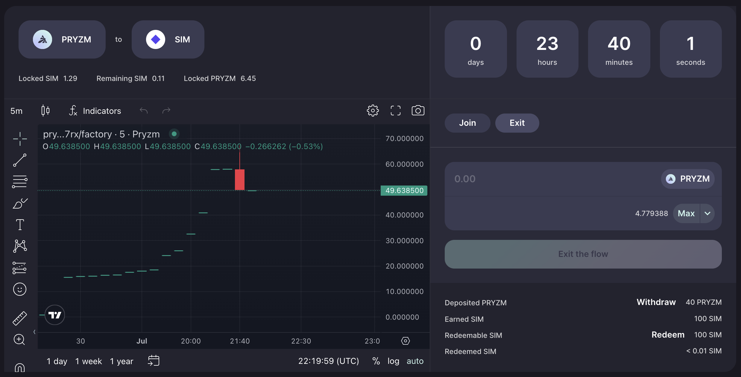The width and height of the screenshot is (741, 377).
Task: Click the green market status dot
Action: (174, 134)
